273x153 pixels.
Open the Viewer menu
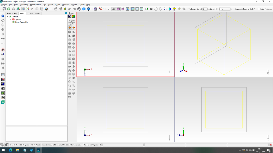tap(81, 5)
